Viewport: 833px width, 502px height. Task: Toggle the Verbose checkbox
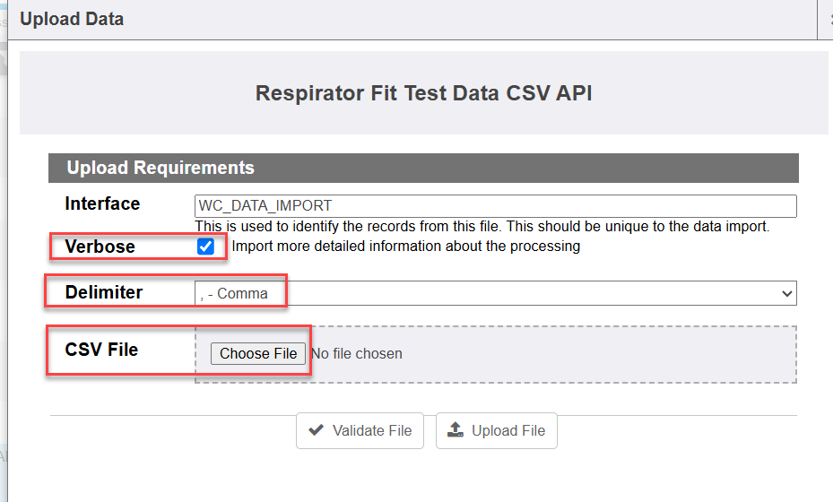(206, 247)
